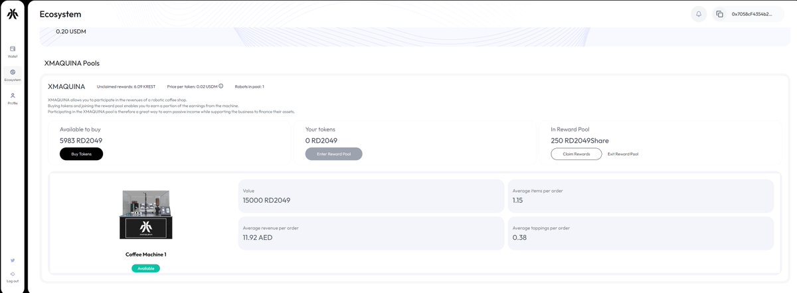Click the XMAQUINA Pools heading
This screenshot has height=293, width=797.
pyautogui.click(x=72, y=63)
